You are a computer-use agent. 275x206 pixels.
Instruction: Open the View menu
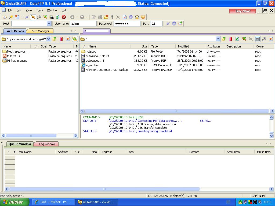click(x=29, y=10)
